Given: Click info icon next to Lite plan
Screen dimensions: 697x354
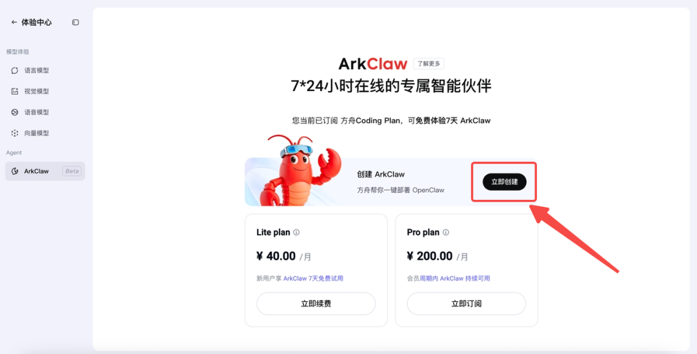Looking at the screenshot, I should [x=296, y=232].
